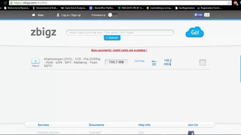Open Log in / Sign up
This screenshot has height=135, width=241.
tap(69, 15)
